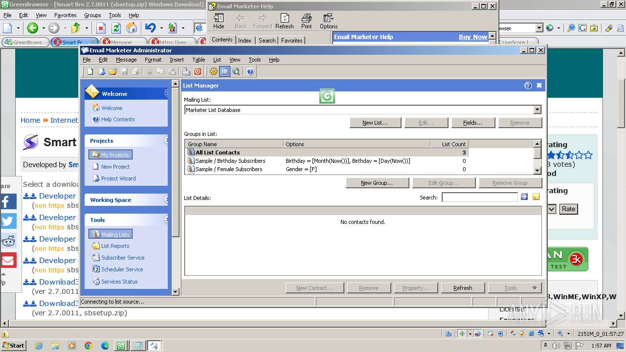The height and width of the screenshot is (352, 626).
Task: Open Subscriber Service in sidebar
Action: 123,258
